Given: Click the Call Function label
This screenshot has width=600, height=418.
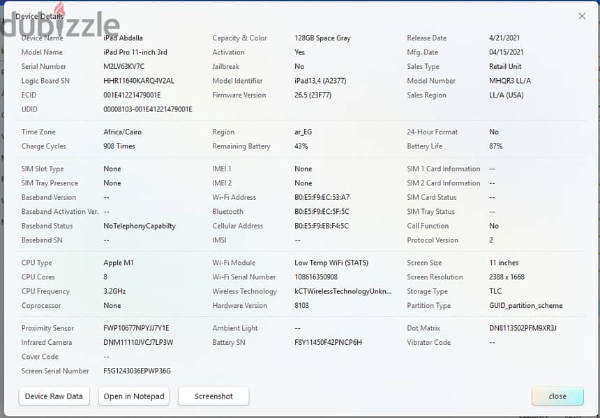Looking at the screenshot, I should [x=428, y=226].
